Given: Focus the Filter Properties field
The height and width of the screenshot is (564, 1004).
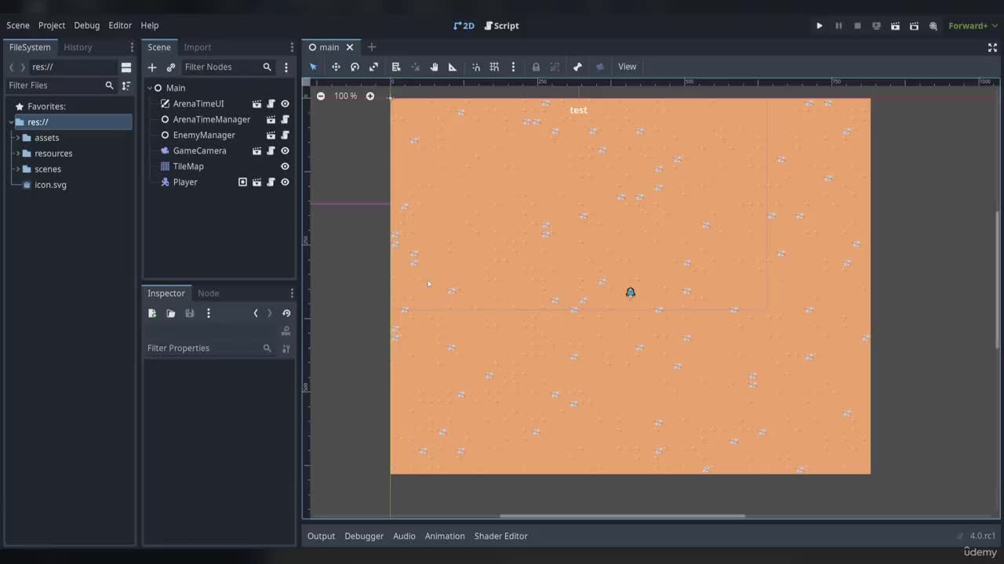Looking at the screenshot, I should 209,348.
